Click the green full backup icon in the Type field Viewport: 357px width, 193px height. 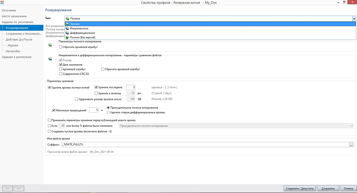pos(68,18)
